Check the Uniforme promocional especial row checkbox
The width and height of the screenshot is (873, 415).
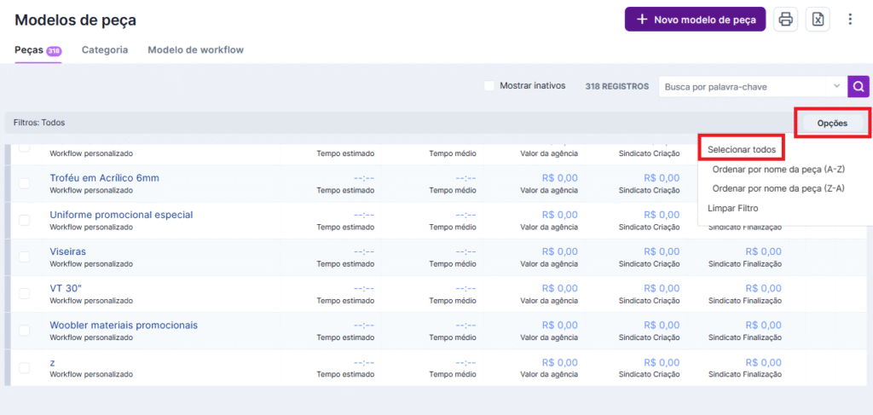[25, 220]
